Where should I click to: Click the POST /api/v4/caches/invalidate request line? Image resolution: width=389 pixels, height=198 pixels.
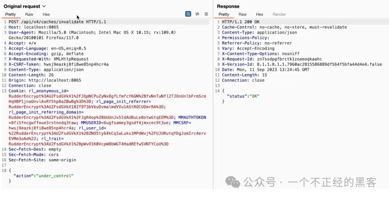point(57,22)
